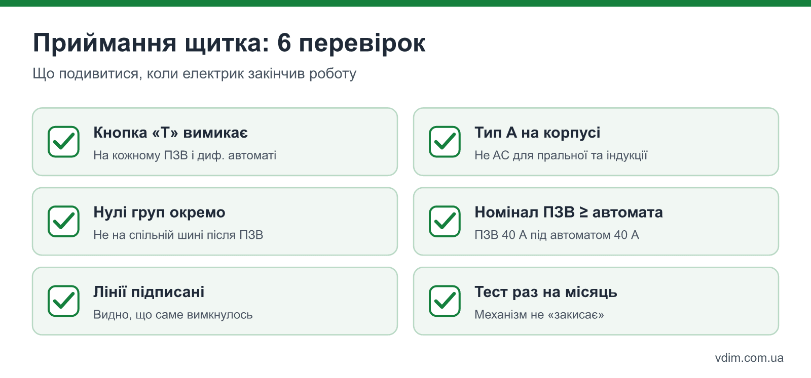Screen dimensions: 811x378
Task: Toggle the checkbox next to «Тип A на корпусі»
Action: (x=445, y=142)
